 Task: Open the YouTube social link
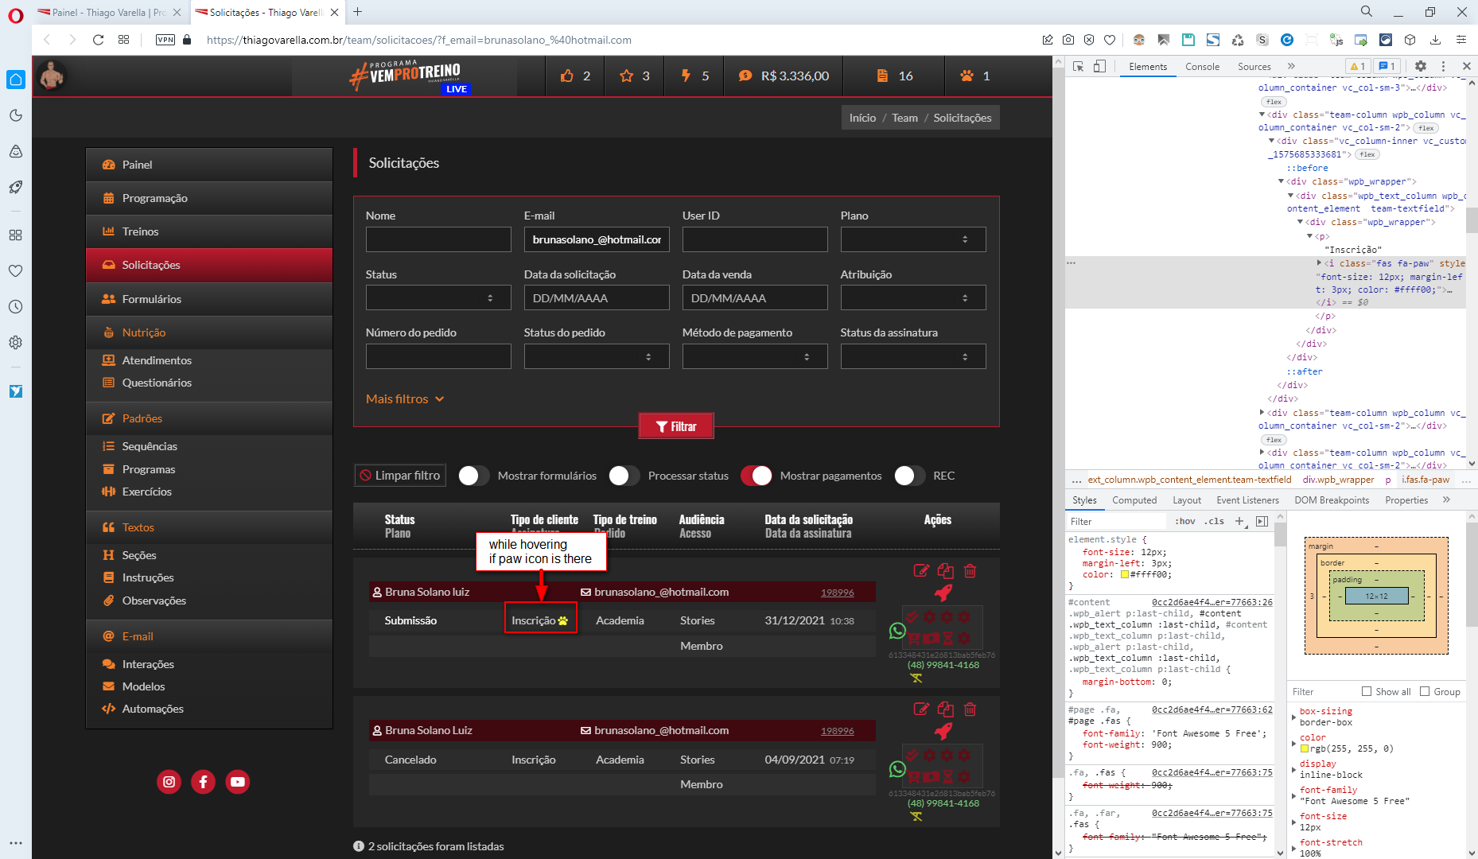pyautogui.click(x=237, y=782)
